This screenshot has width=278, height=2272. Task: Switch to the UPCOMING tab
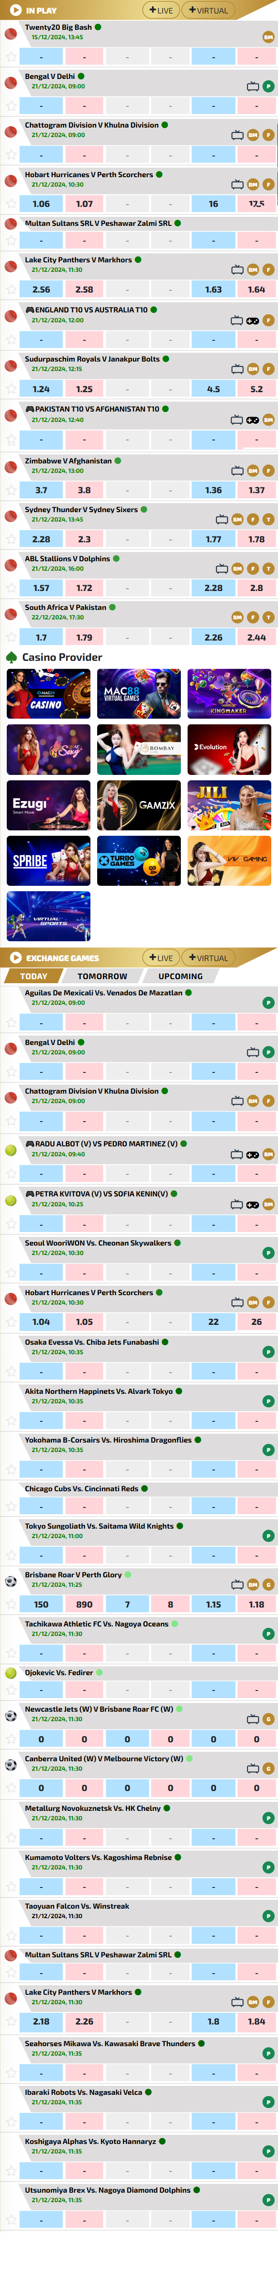click(180, 976)
